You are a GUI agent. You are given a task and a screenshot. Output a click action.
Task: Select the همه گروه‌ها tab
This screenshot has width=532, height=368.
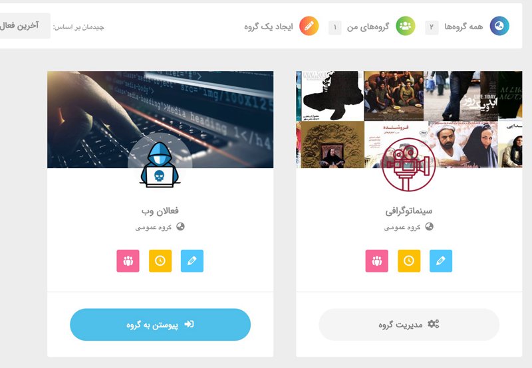(464, 27)
